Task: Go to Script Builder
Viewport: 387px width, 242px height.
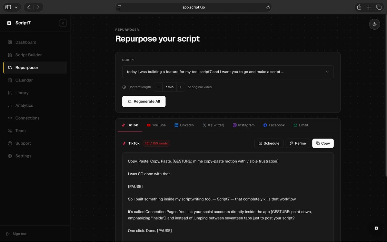Action: click(35, 55)
